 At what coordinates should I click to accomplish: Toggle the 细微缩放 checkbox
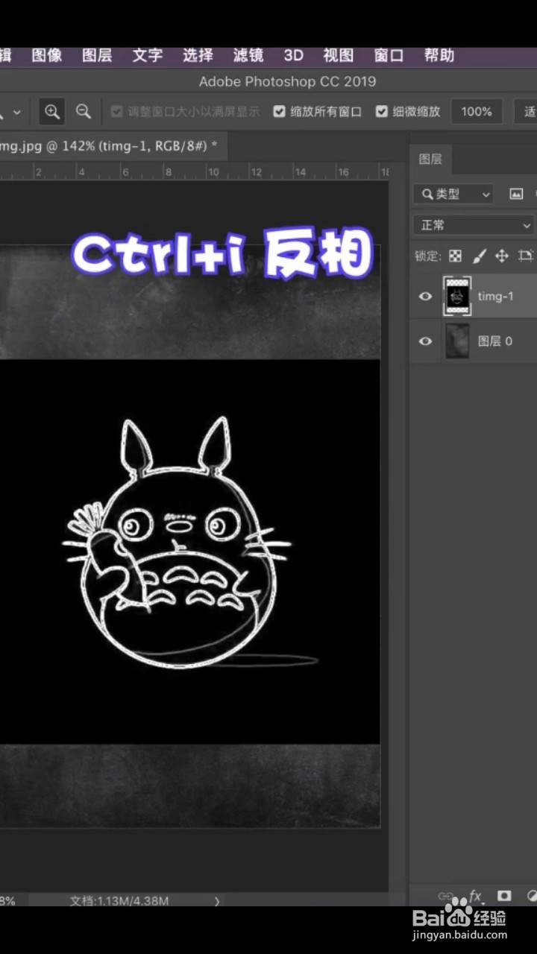[382, 112]
